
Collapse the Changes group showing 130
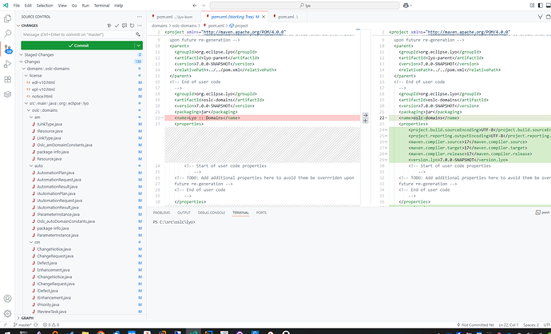(32, 62)
